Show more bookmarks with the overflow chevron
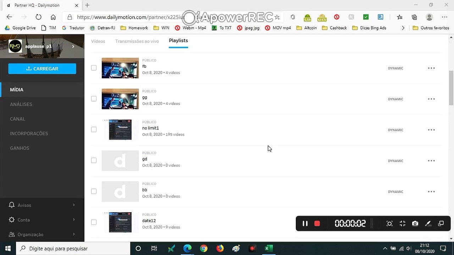The image size is (454, 255). coord(403,28)
